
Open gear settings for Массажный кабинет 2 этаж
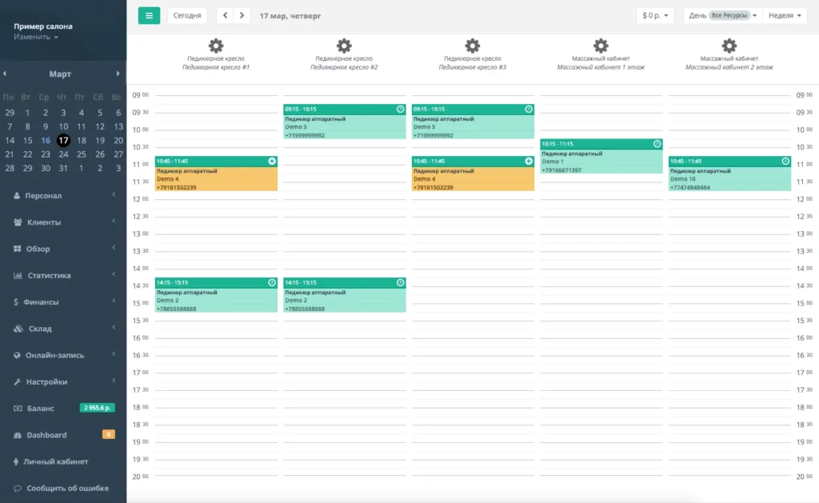click(x=729, y=46)
